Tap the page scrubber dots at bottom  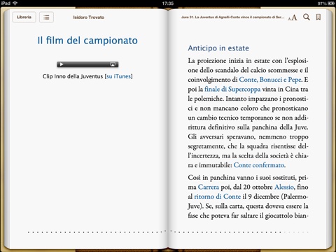pyautogui.click(x=168, y=232)
